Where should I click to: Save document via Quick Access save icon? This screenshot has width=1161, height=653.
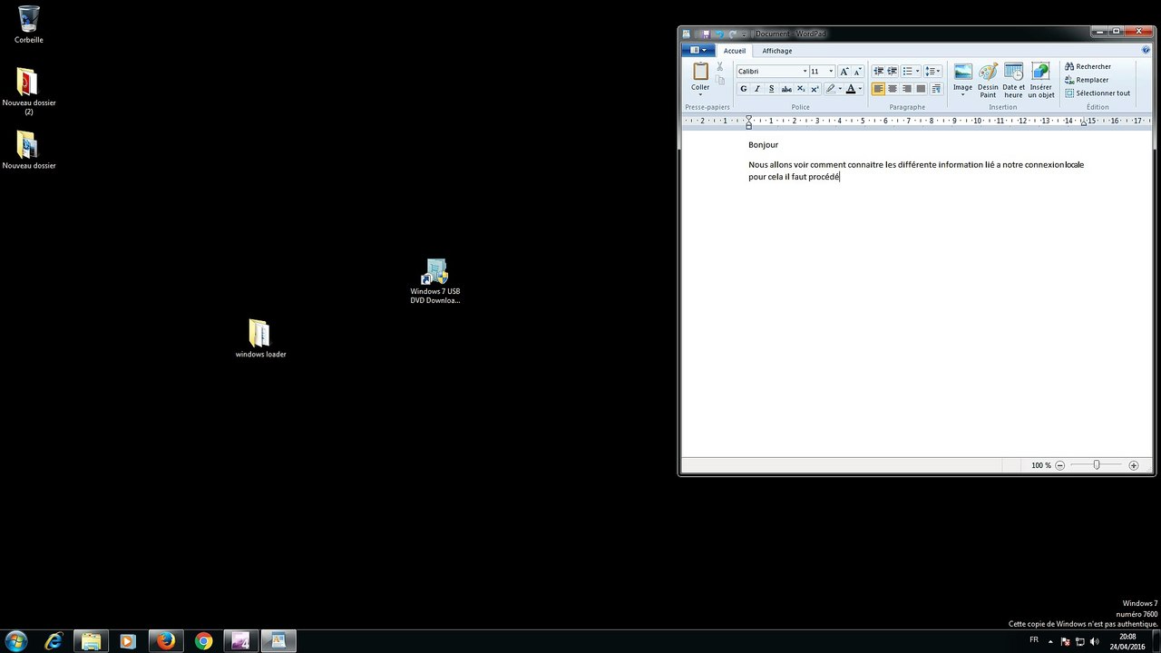tap(707, 34)
